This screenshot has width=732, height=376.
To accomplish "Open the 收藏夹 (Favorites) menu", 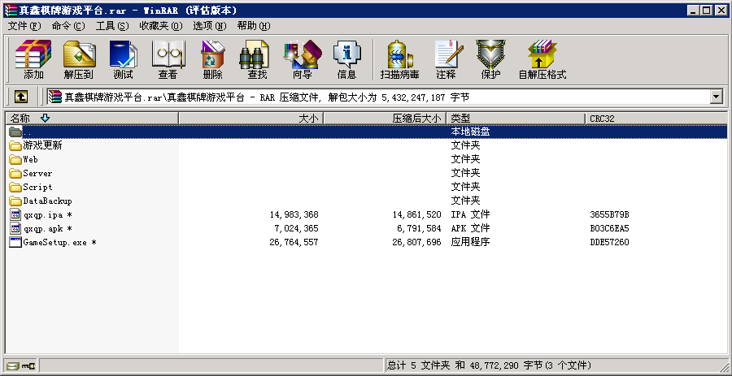I will [159, 26].
